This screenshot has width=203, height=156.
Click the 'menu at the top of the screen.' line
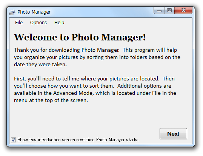click(x=51, y=100)
